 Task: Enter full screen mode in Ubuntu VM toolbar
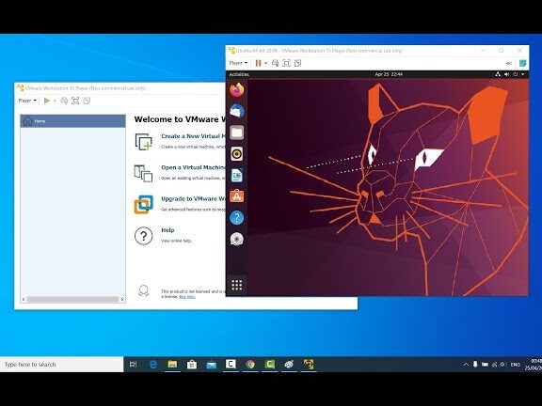tap(286, 63)
